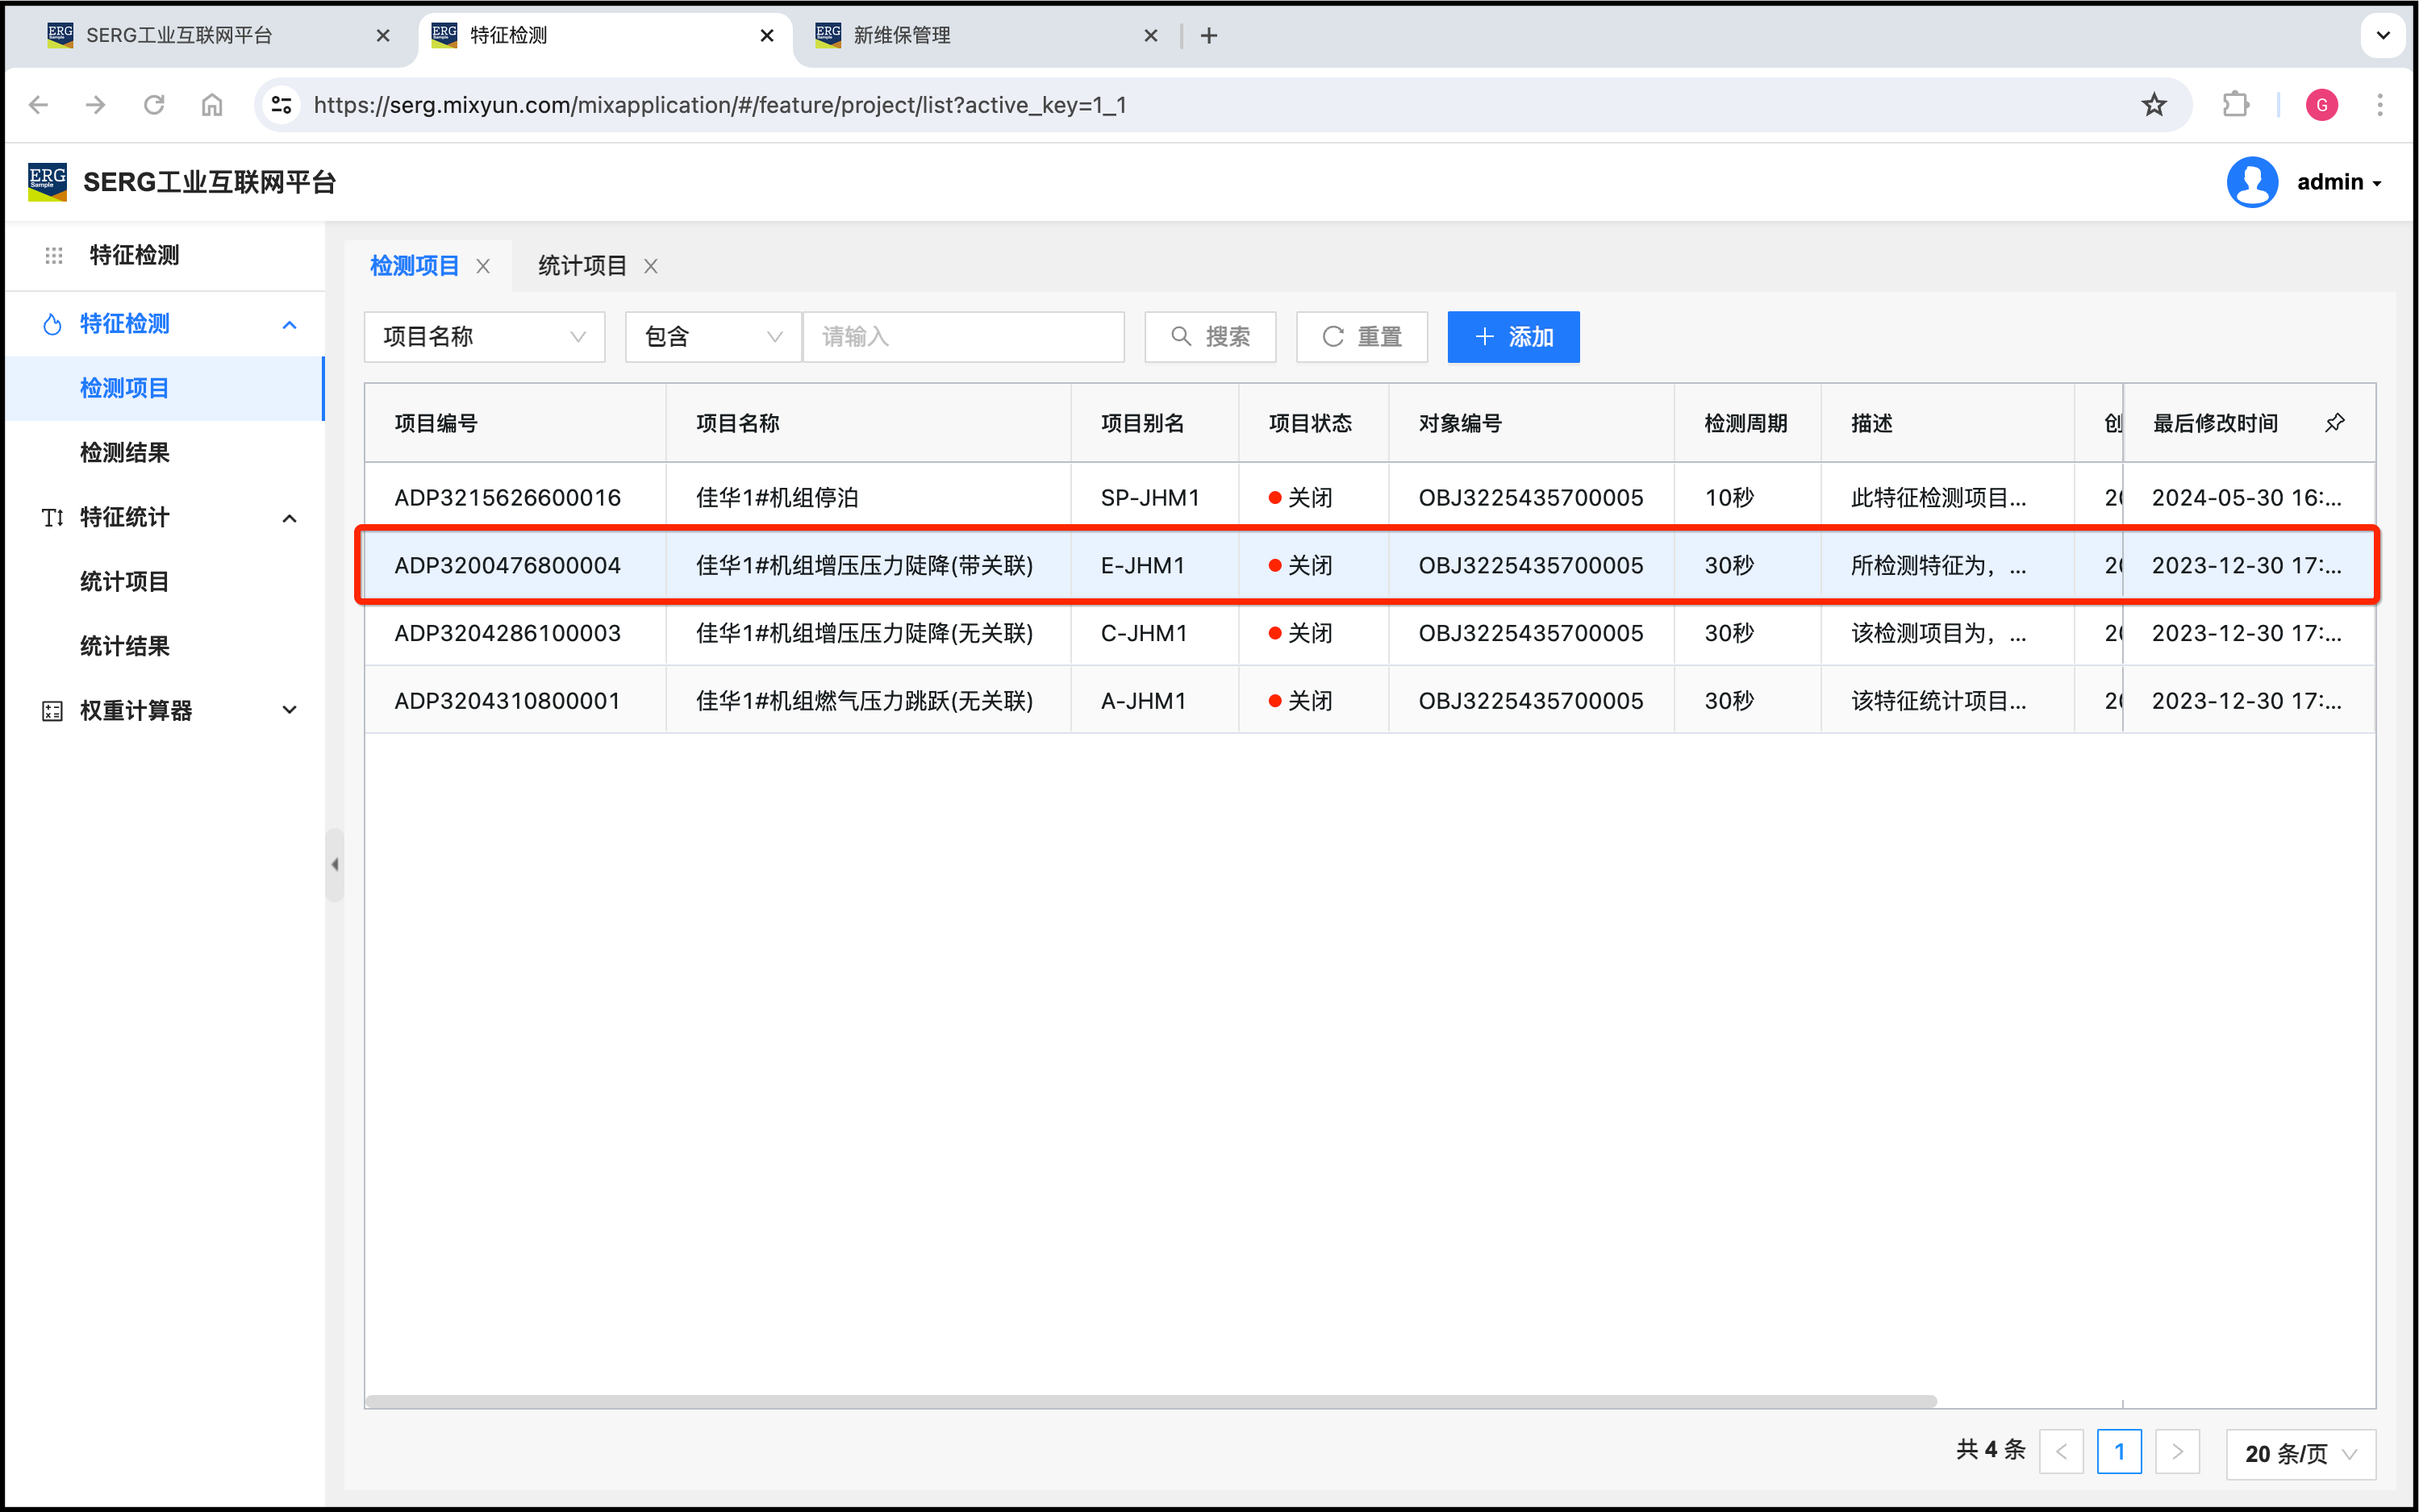Open browser extensions puzzle icon

click(x=2235, y=105)
